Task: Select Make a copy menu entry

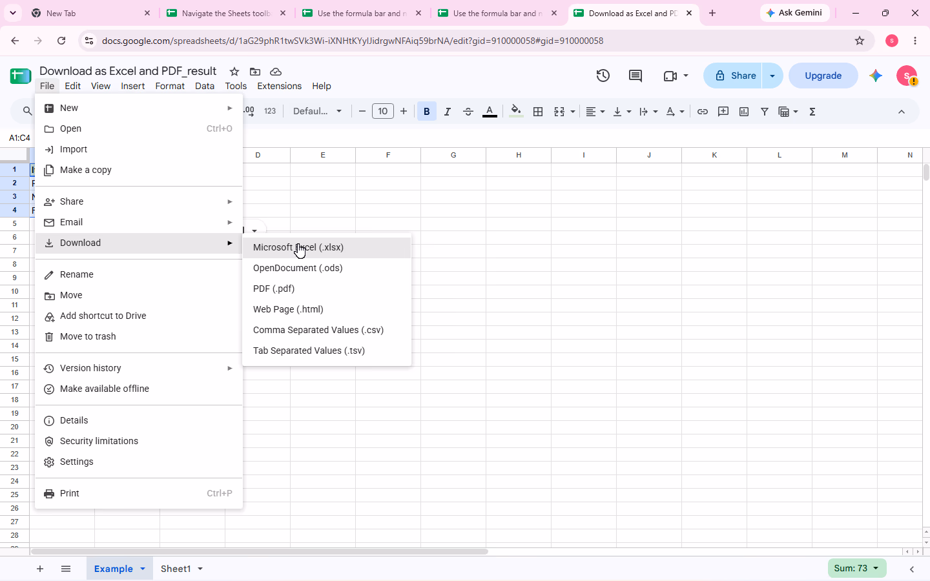Action: (x=139, y=170)
